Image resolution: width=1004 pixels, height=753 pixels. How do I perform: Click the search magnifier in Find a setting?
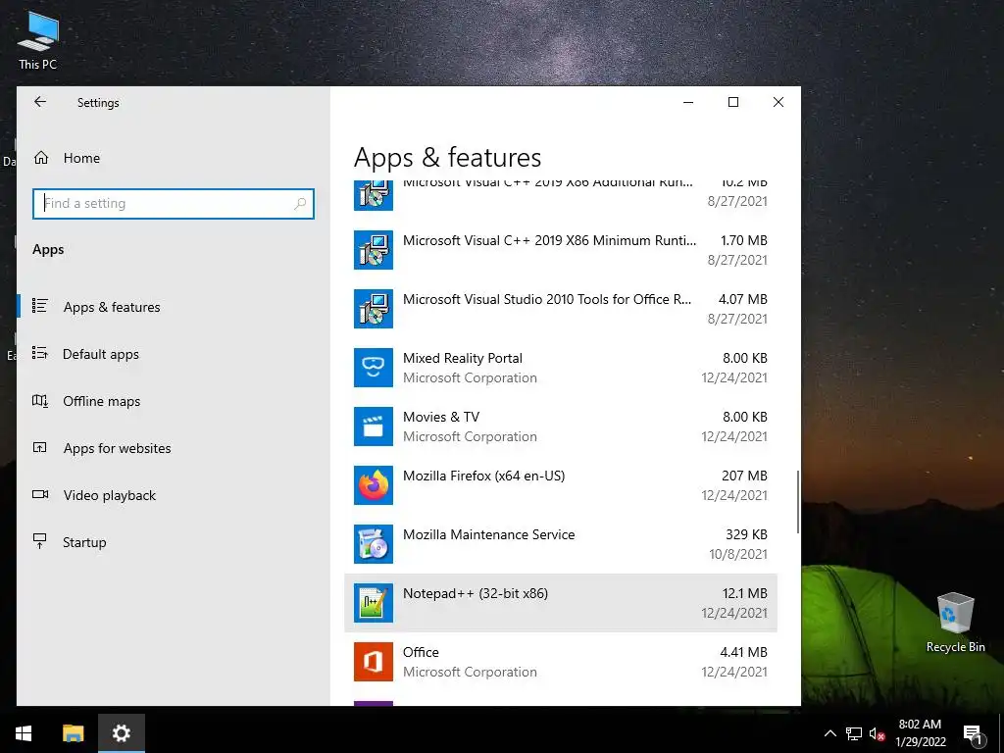[x=300, y=204]
